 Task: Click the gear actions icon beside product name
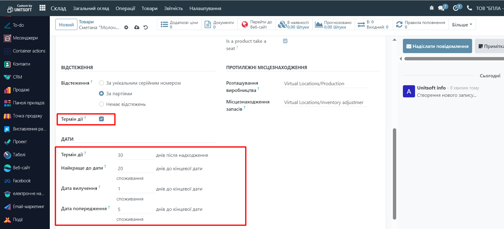126,27
